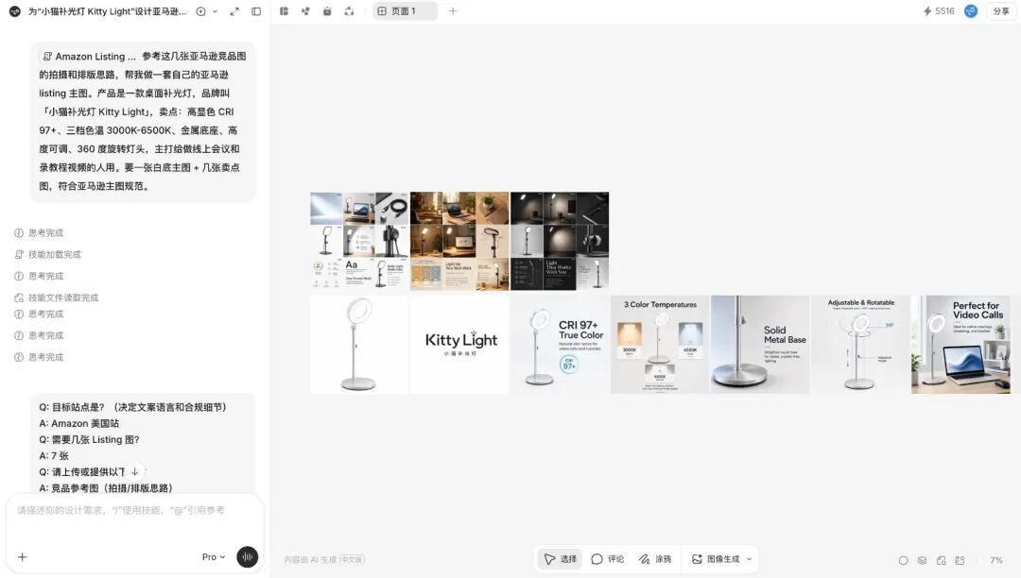Open the chevron dropdown next to the new chat icon
This screenshot has width=1021, height=578.
click(x=215, y=11)
